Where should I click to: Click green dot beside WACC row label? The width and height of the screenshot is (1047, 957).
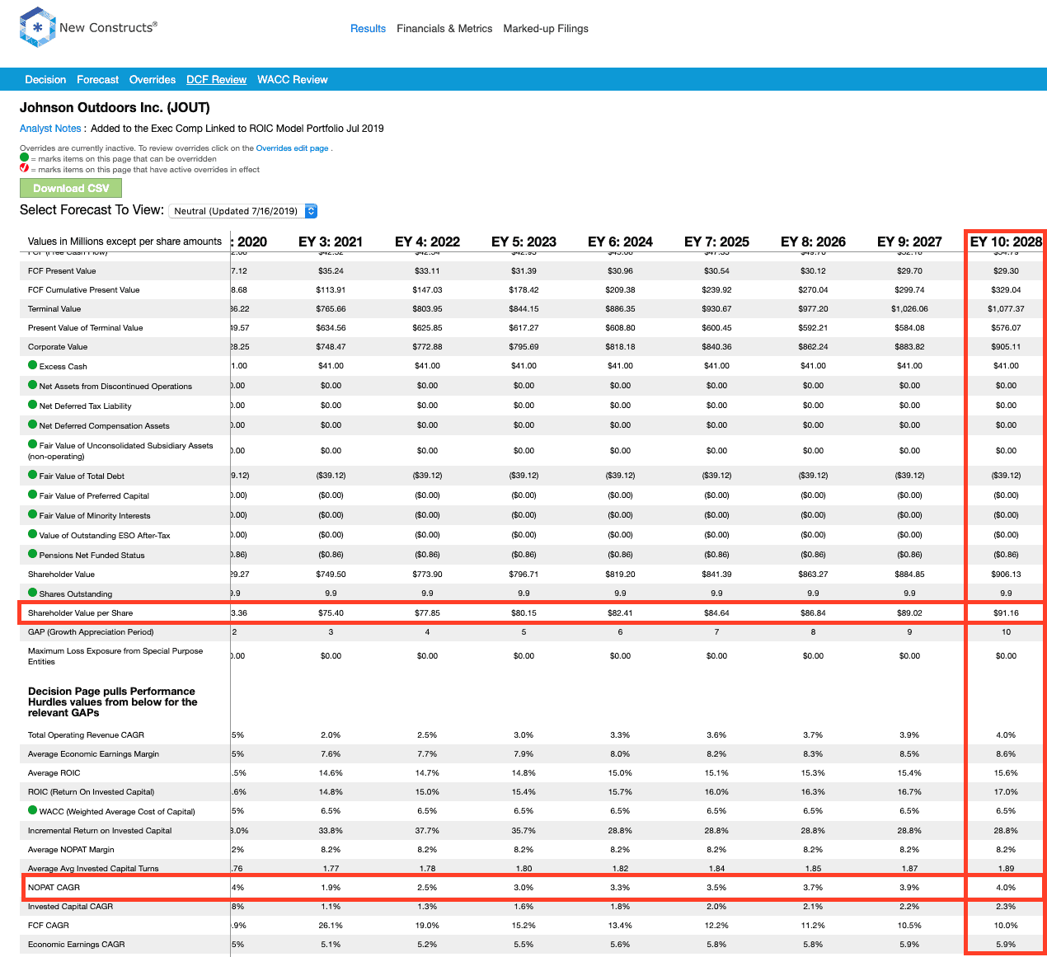(33, 810)
